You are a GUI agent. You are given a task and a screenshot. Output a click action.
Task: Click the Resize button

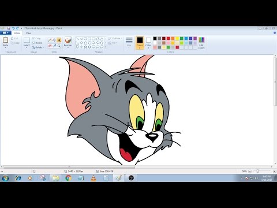pyautogui.click(x=37, y=43)
